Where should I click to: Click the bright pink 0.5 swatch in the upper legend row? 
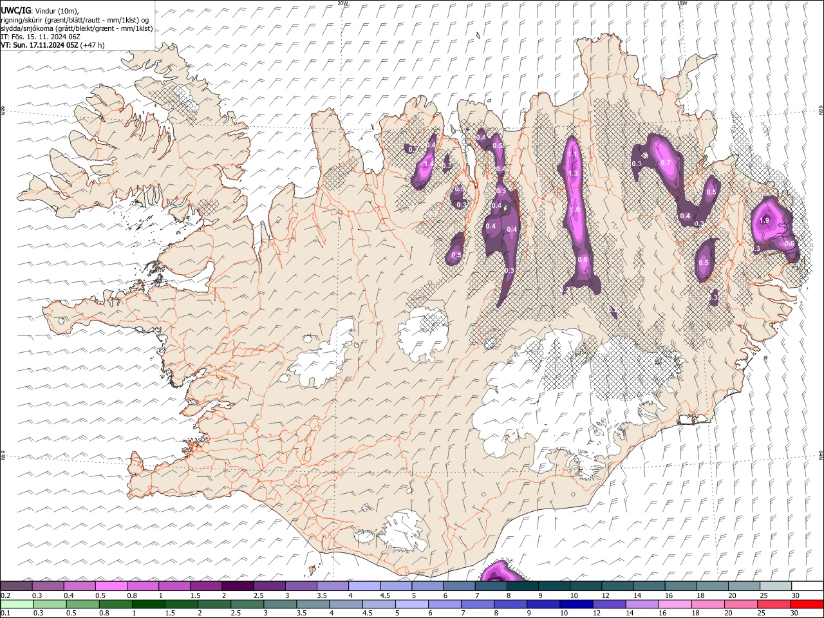(x=111, y=586)
